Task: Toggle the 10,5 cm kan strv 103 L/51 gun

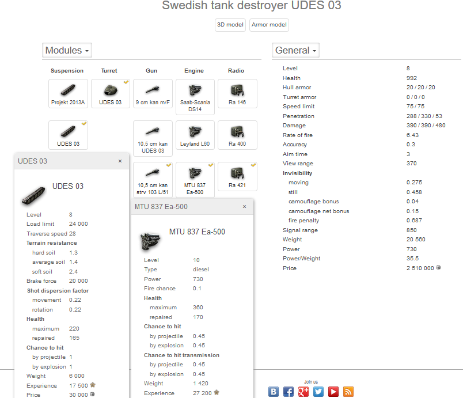Action: coord(153,179)
